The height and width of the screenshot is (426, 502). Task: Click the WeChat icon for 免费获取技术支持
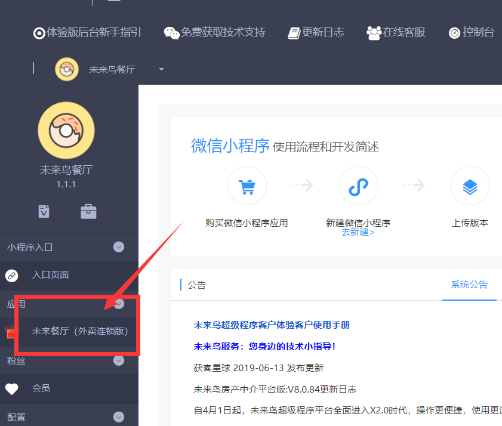[171, 33]
